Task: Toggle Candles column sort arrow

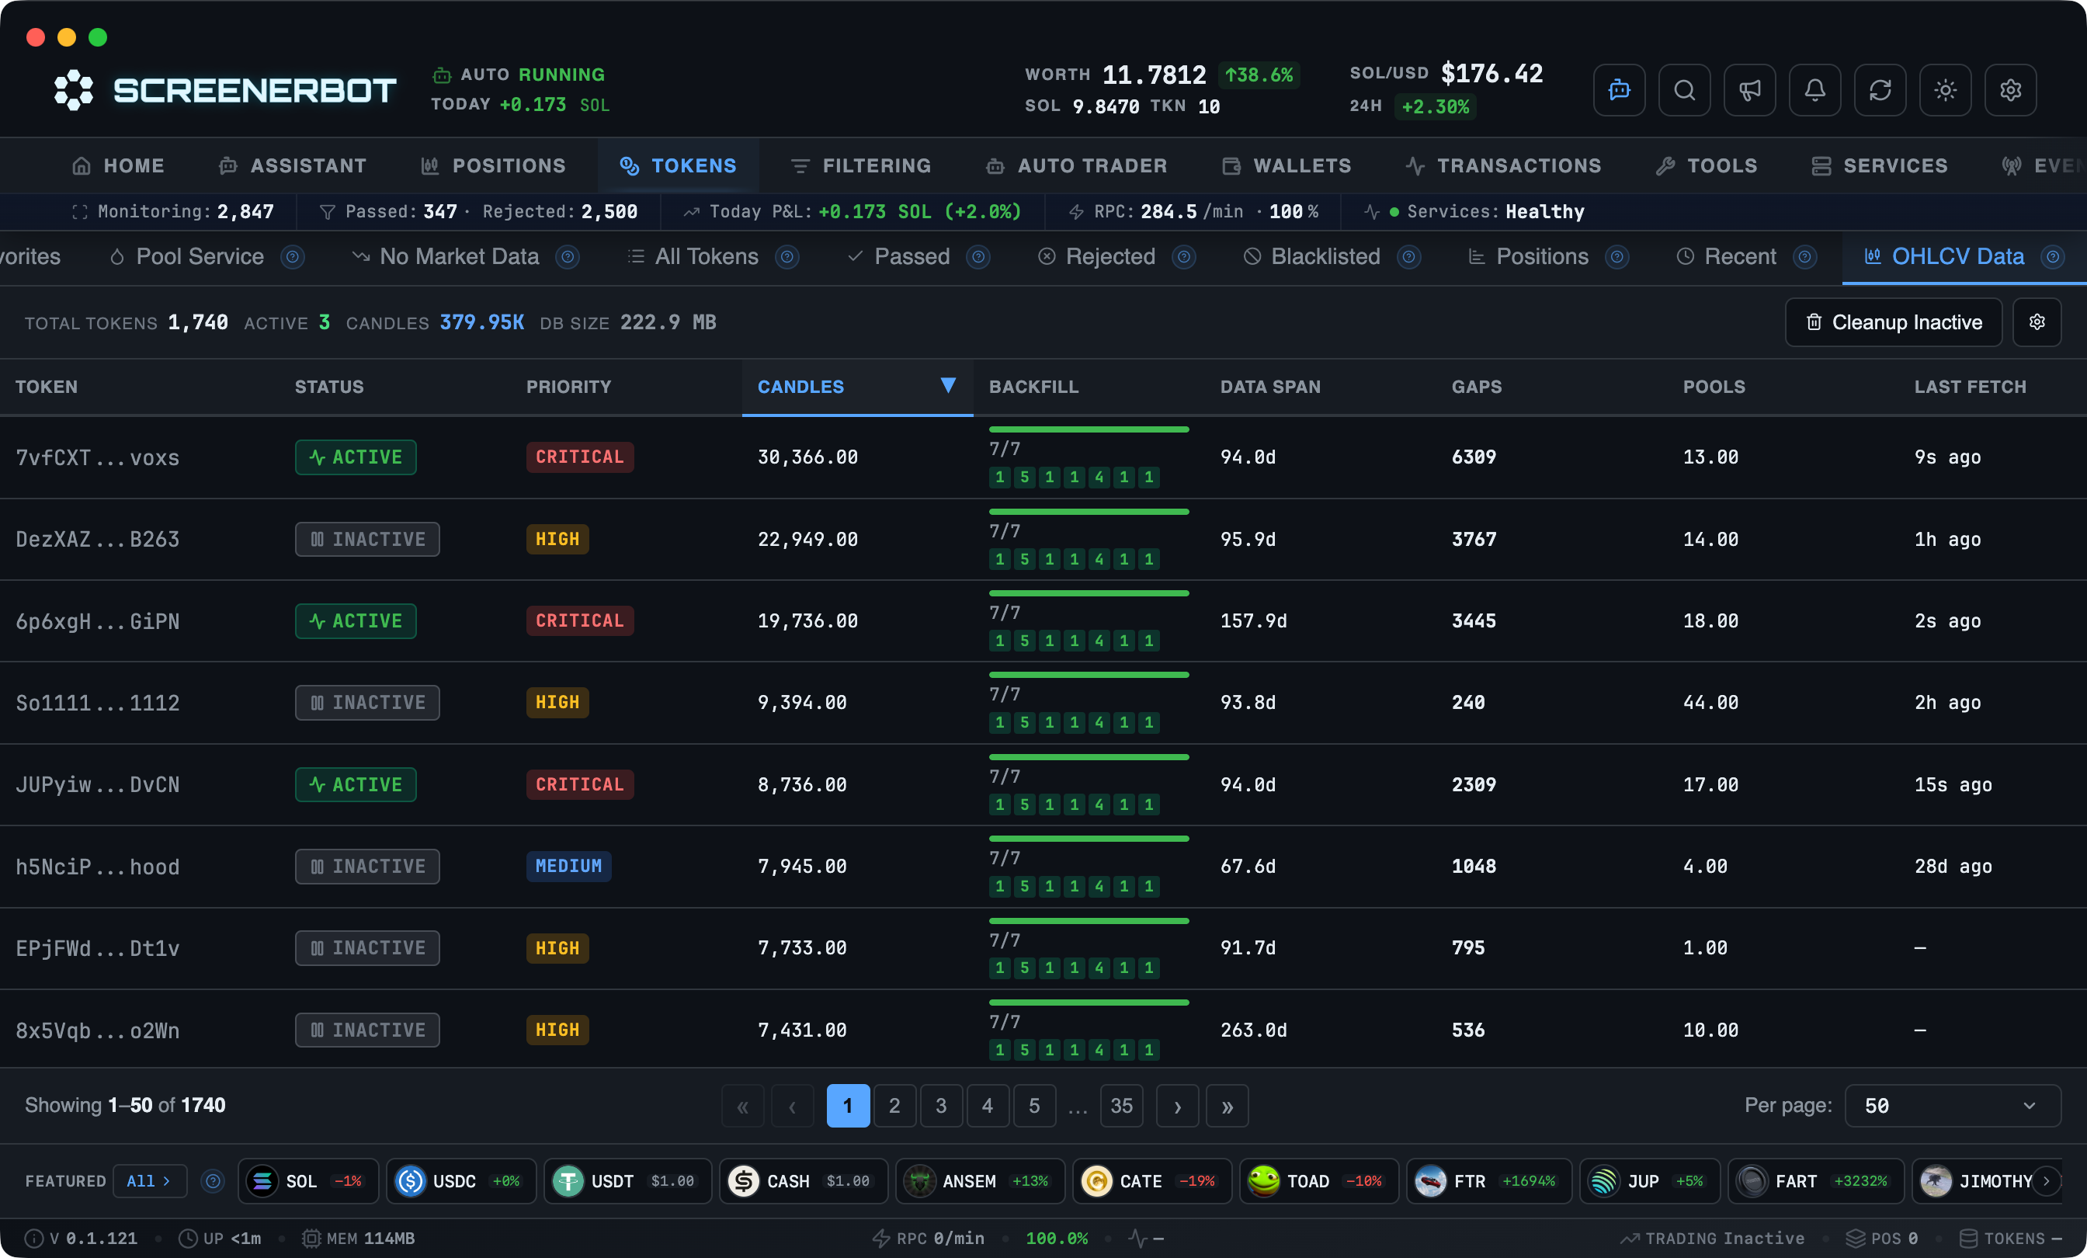Action: pyautogui.click(x=948, y=385)
